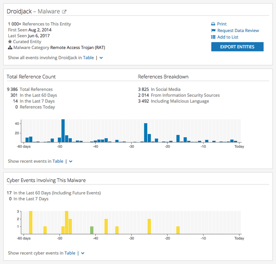Expand the chevron beside recent events Table
The height and width of the screenshot is (264, 276).
[71, 161]
